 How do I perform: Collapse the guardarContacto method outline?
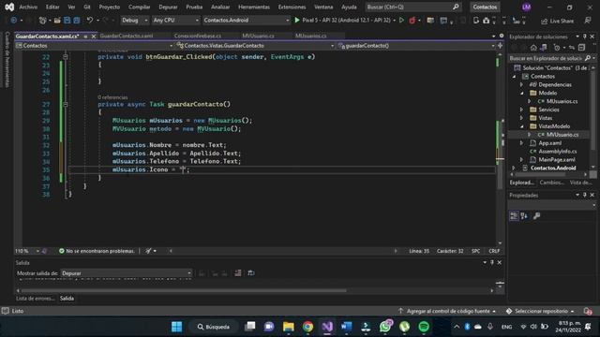66,104
